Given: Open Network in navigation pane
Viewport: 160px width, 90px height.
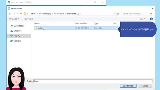Looking at the screenshot, I should click(x=17, y=41).
